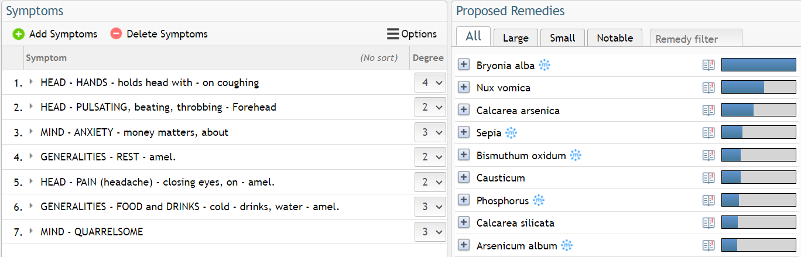Click the blue badge icon beside Phosphorus

(539, 201)
